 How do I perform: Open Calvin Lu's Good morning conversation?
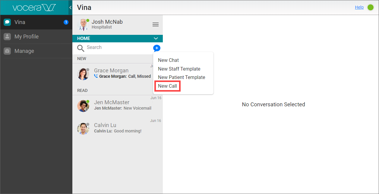(118, 128)
